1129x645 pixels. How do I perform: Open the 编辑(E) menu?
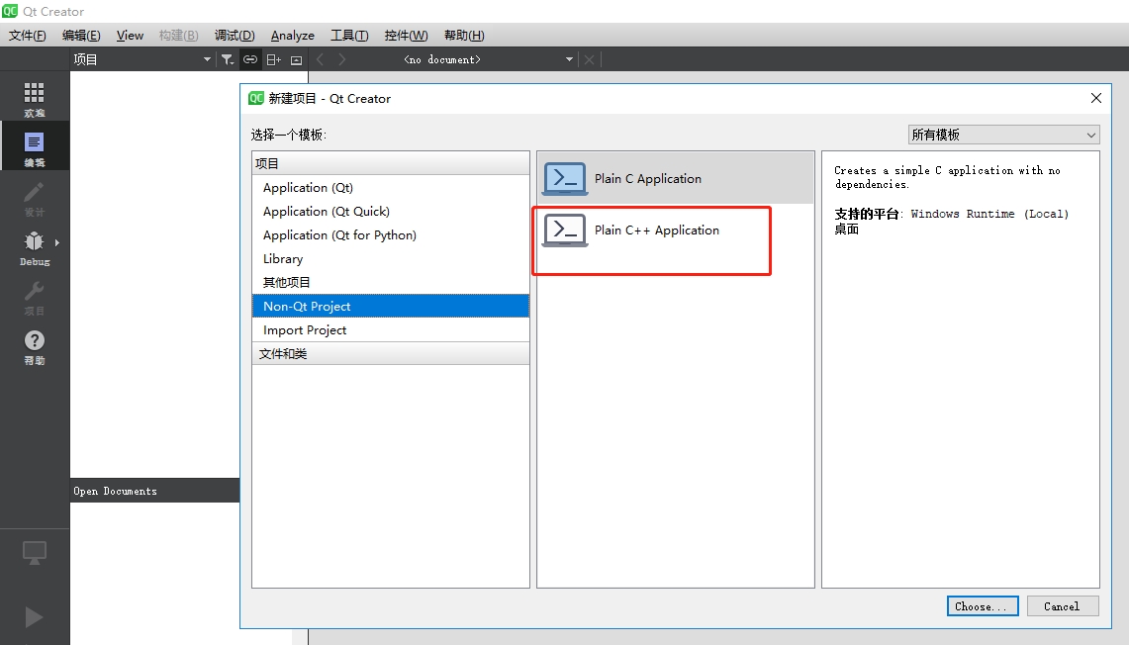point(81,36)
